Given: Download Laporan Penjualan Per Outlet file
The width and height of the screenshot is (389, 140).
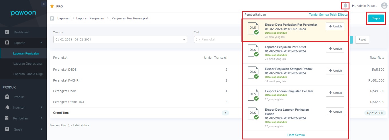Looking at the screenshot, I should [x=335, y=48].
